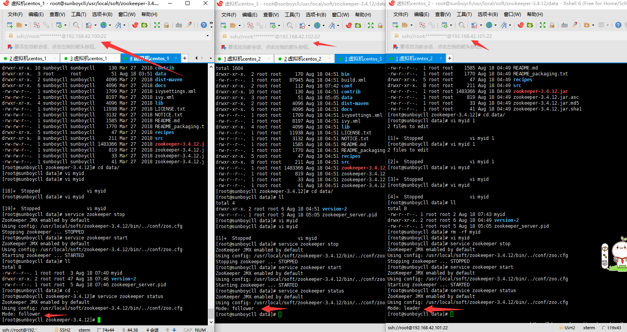
Task: Click New Session icon in centos_2 window
Action: tap(395, 25)
